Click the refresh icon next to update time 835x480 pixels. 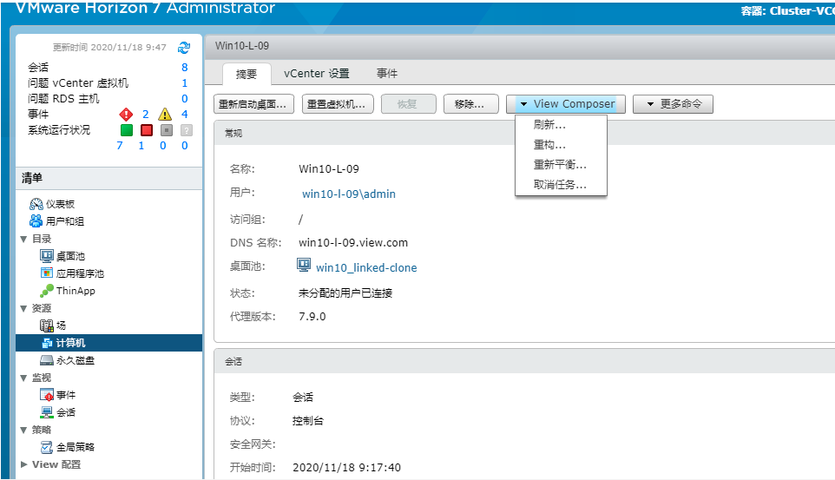coord(184,48)
